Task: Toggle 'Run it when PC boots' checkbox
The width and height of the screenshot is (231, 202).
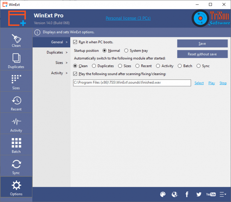Action: point(75,42)
